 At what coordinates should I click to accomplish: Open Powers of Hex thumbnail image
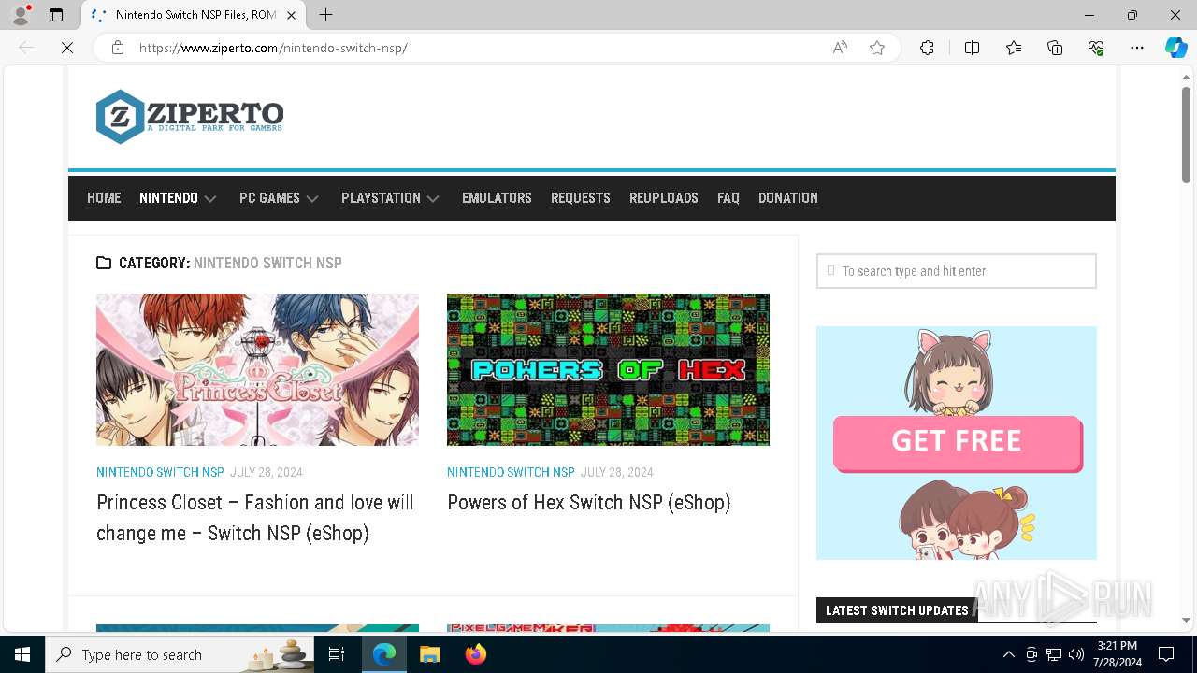pyautogui.click(x=608, y=369)
